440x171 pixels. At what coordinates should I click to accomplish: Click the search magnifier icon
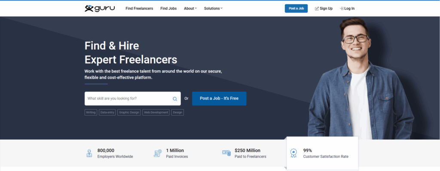[x=175, y=99]
